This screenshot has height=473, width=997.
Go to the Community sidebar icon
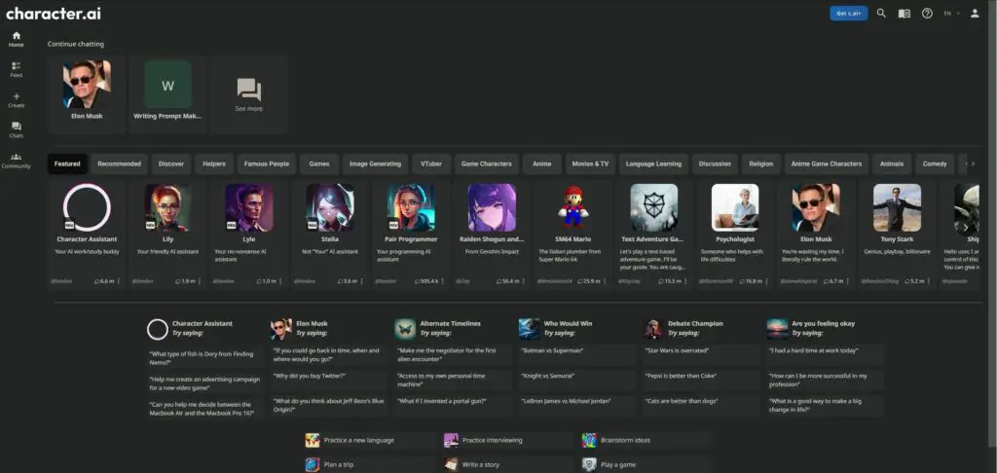click(x=17, y=160)
